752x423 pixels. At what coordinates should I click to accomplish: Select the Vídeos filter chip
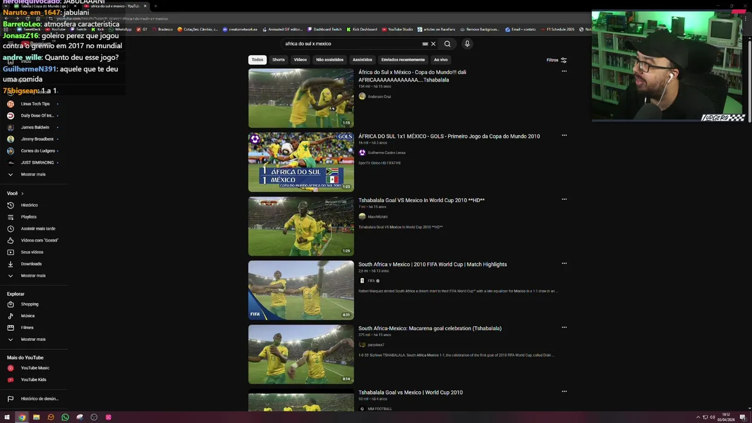pos(300,59)
